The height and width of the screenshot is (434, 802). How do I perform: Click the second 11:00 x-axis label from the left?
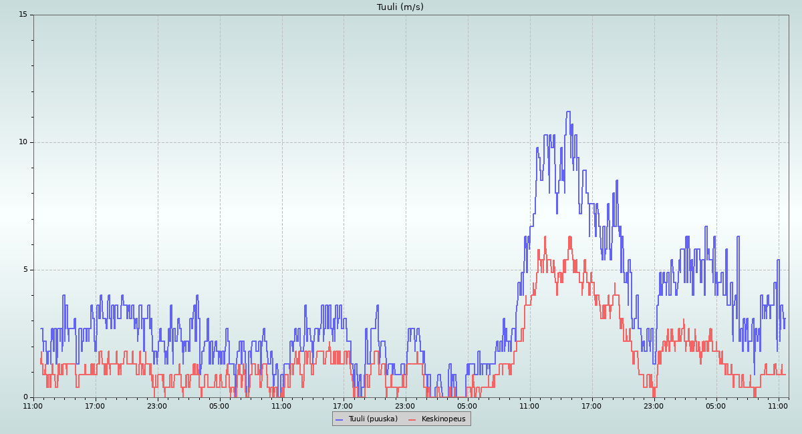tap(281, 406)
